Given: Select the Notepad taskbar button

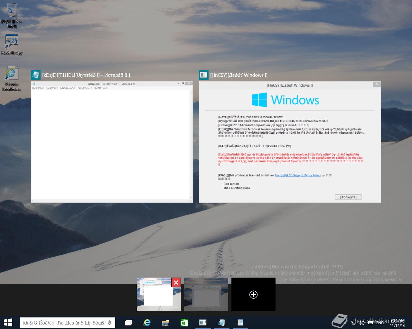Looking at the screenshot, I should [x=221, y=323].
